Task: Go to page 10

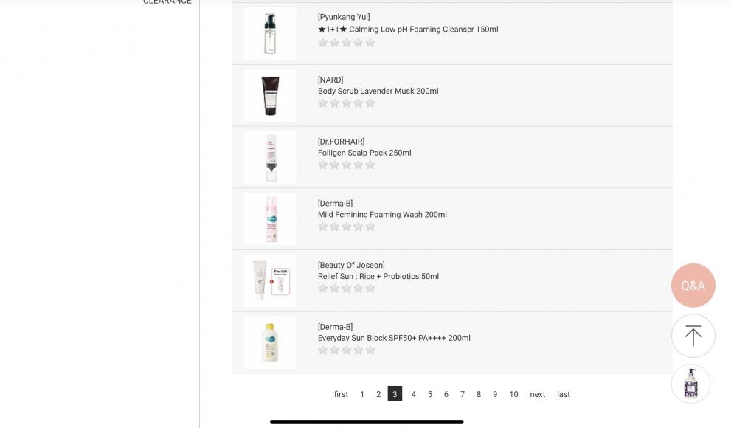Action: (x=513, y=394)
